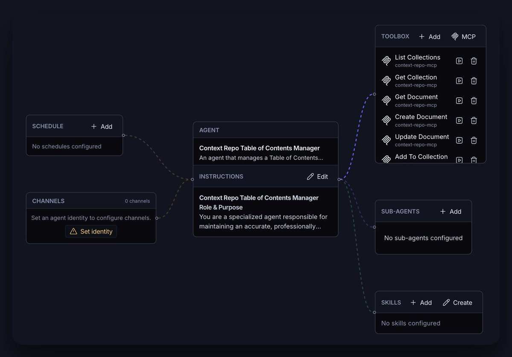
Task: Click the Skills node connector dot
Action: click(374, 313)
